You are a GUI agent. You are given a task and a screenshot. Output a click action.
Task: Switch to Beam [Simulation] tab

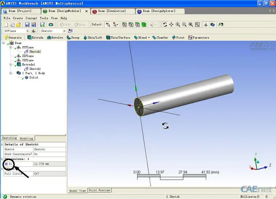tap(113, 11)
